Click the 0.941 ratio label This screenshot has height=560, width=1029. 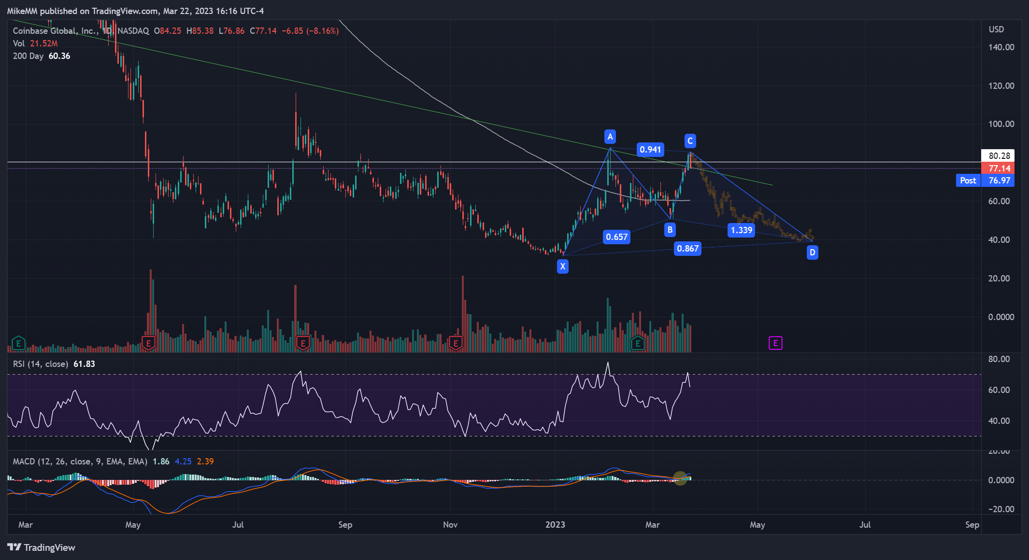point(650,150)
